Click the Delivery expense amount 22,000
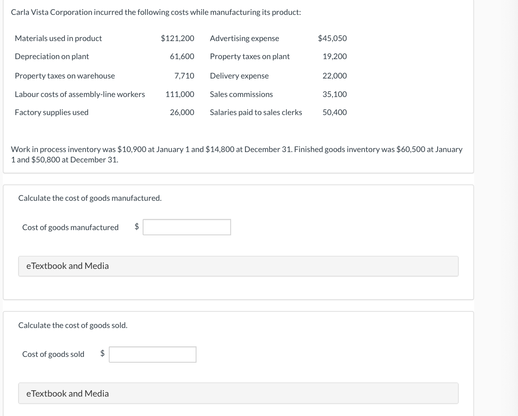This screenshot has width=518, height=416. (x=334, y=75)
